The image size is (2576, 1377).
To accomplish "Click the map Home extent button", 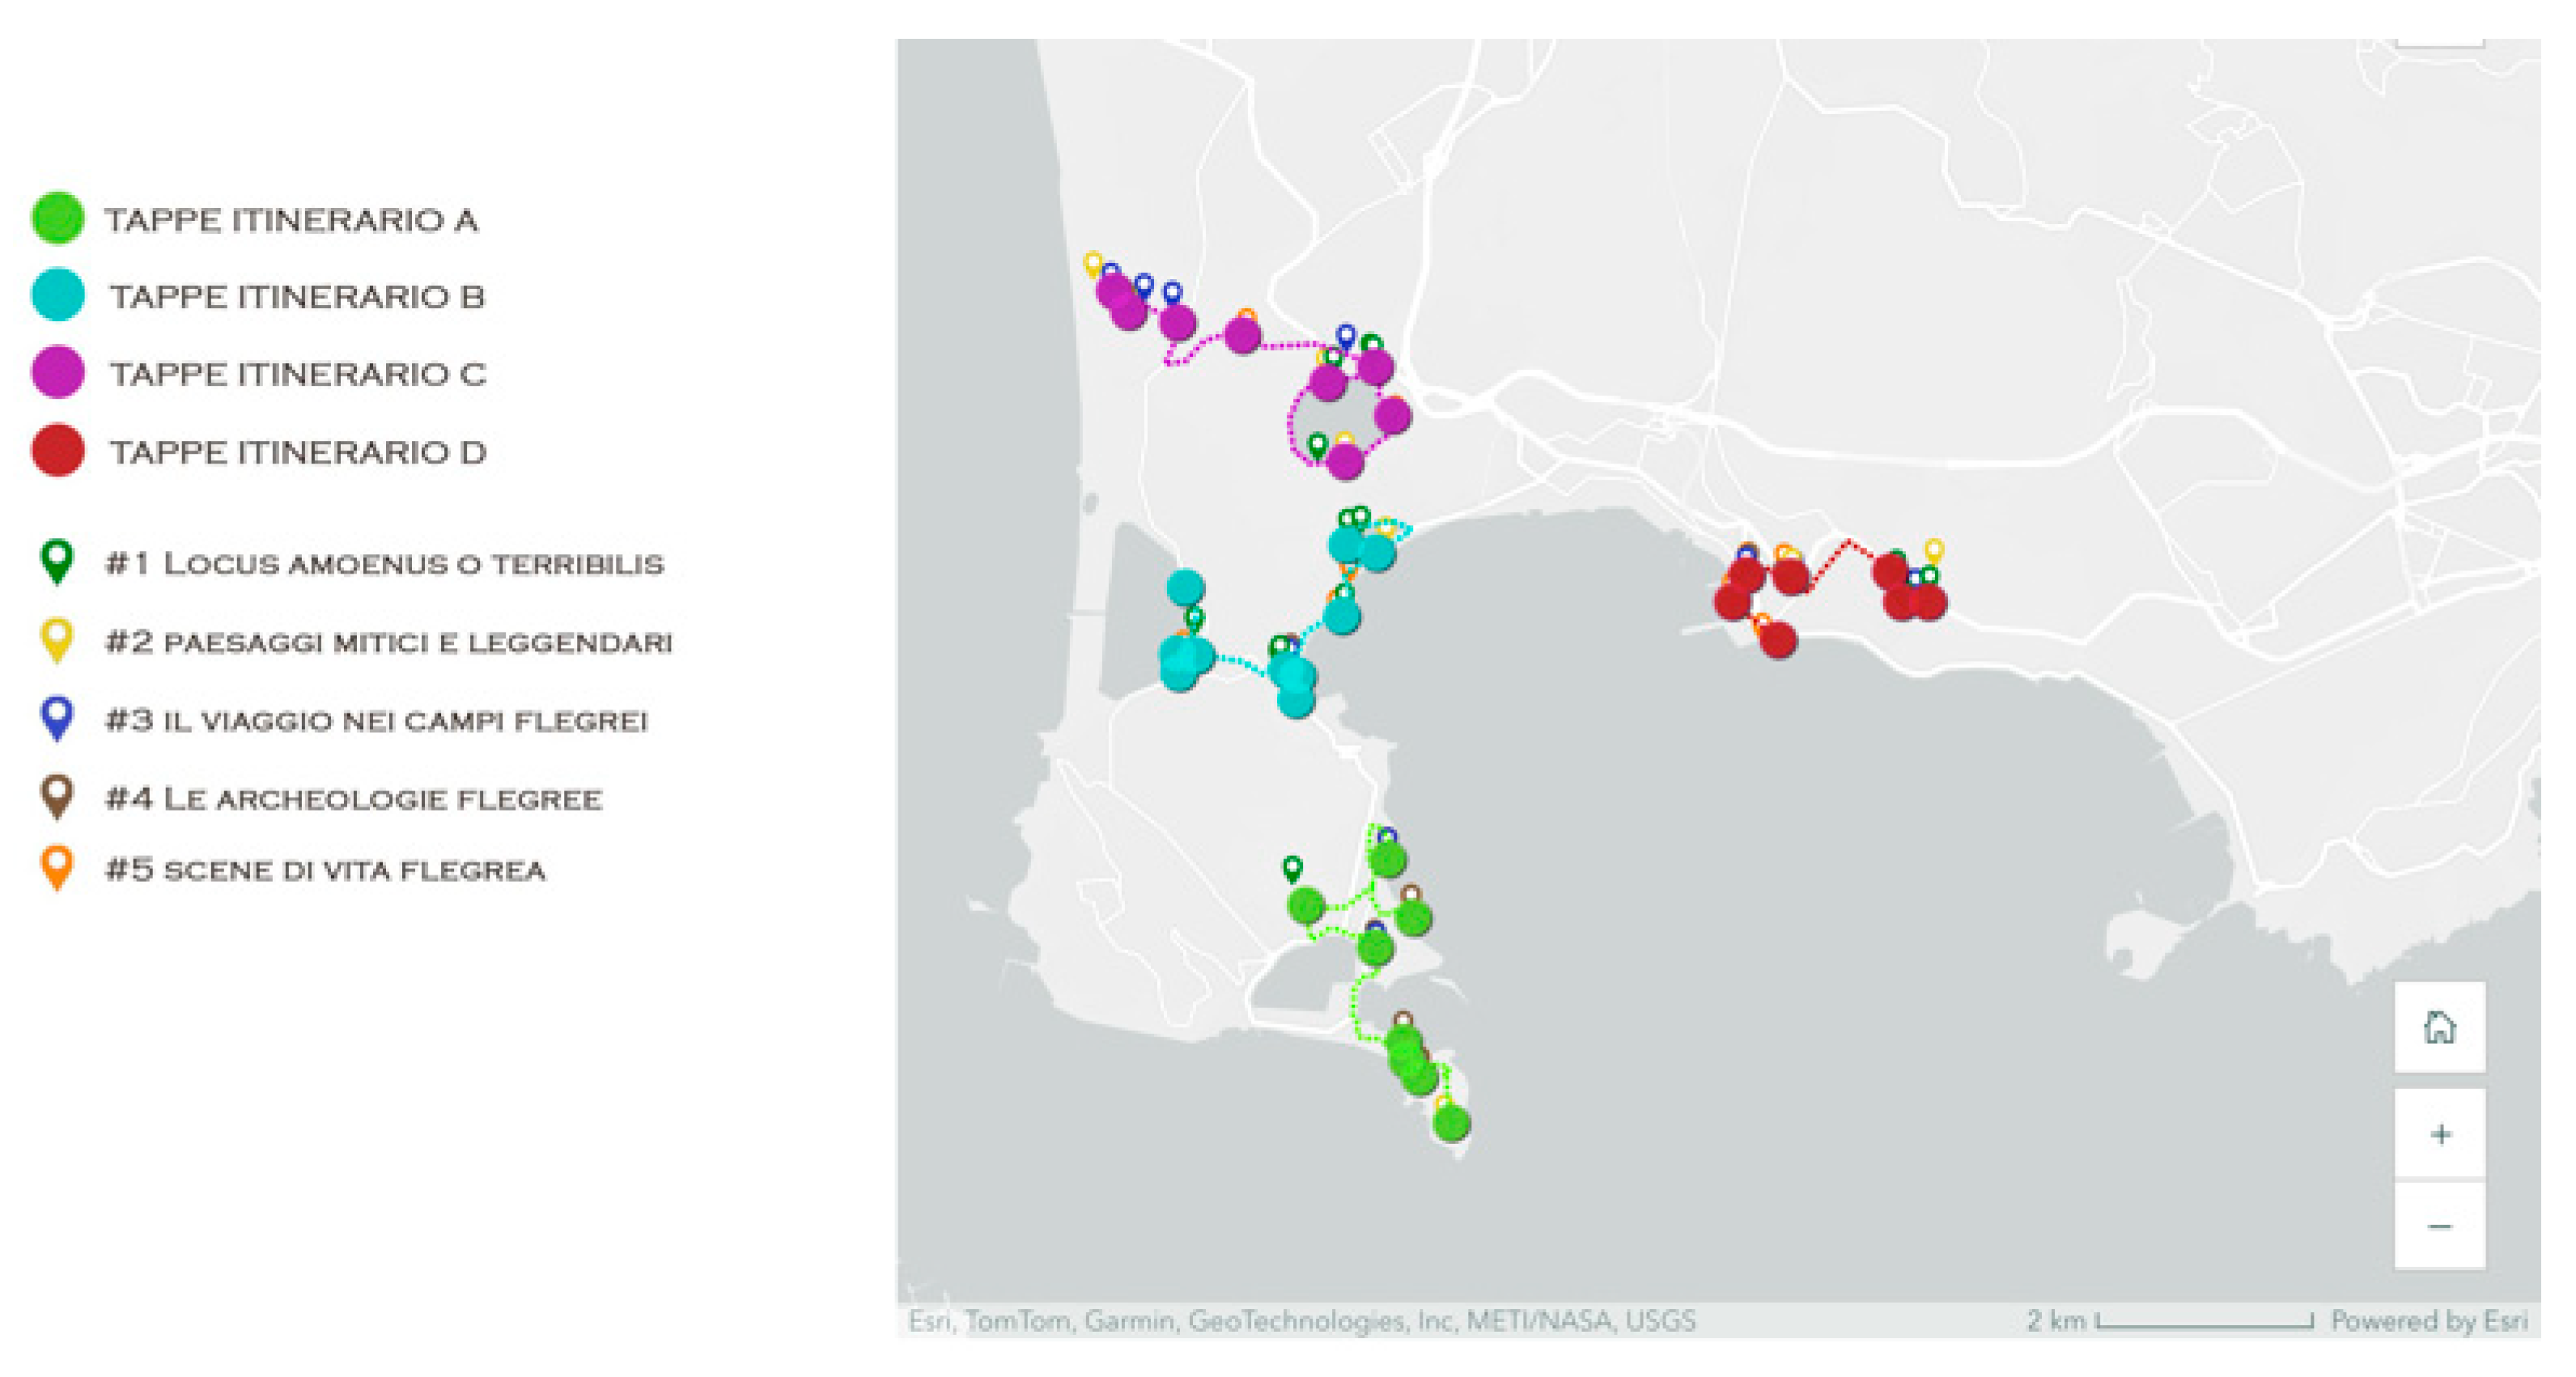I will click(x=2439, y=1027).
